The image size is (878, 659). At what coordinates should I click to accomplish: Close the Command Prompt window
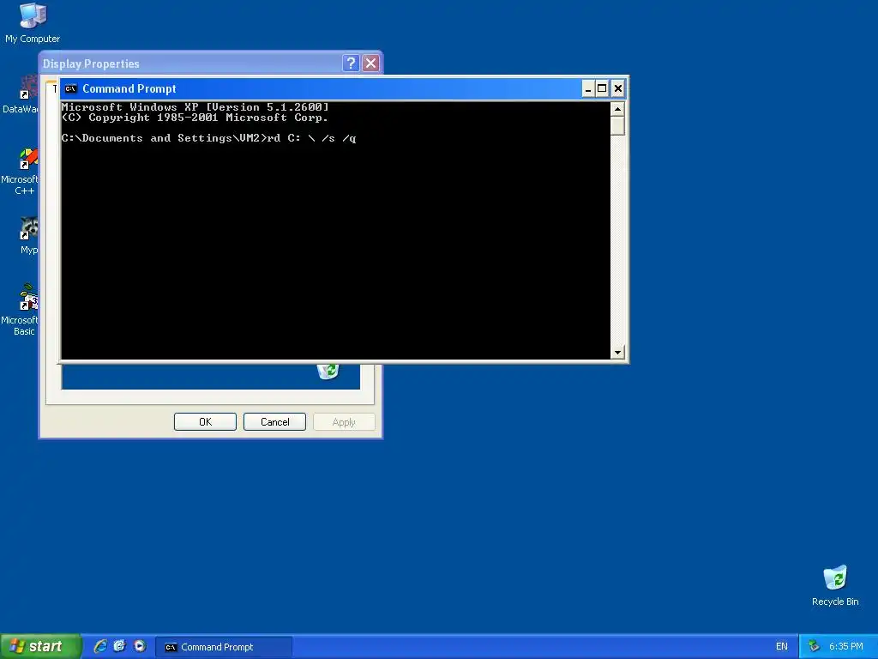pos(617,88)
